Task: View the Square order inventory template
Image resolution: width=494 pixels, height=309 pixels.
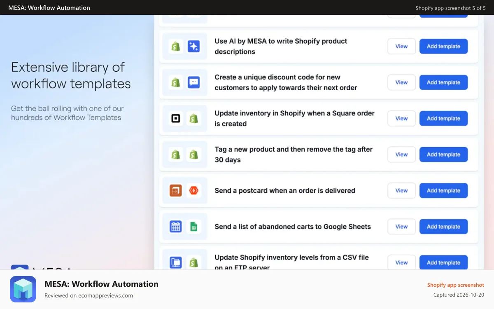Action: [x=401, y=119]
